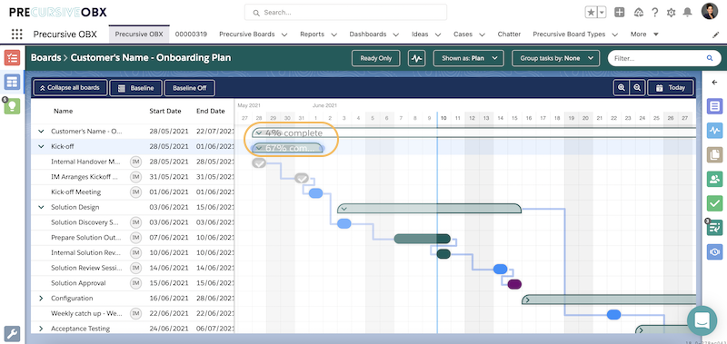Open the Group tasks by: None dropdown

555,58
